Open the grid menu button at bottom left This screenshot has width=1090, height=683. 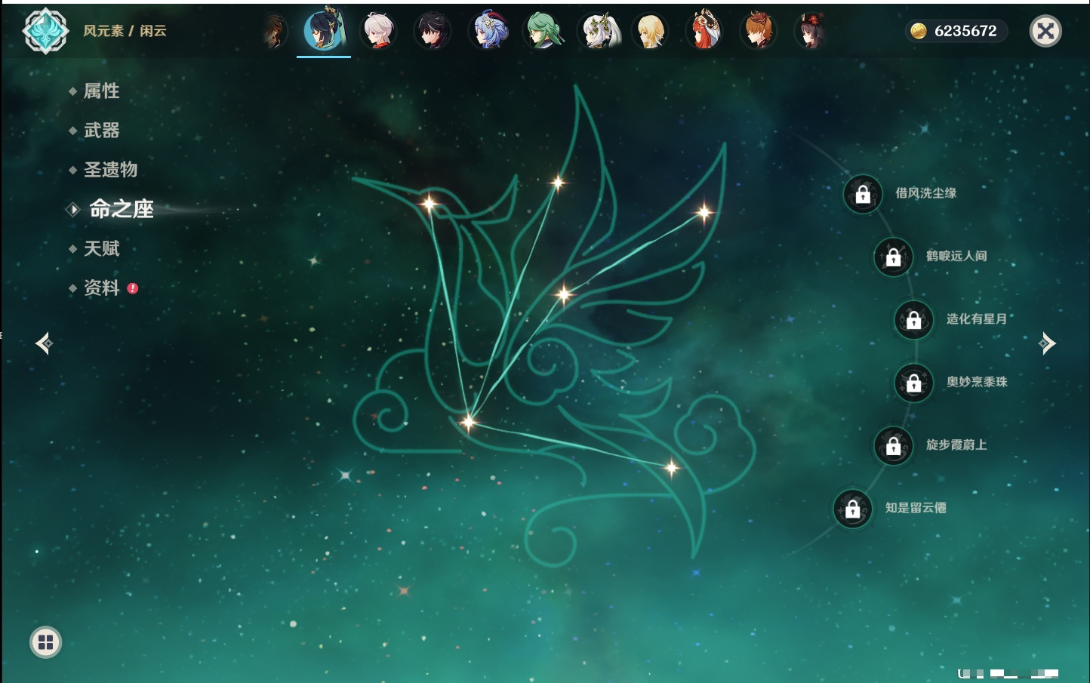[45, 642]
